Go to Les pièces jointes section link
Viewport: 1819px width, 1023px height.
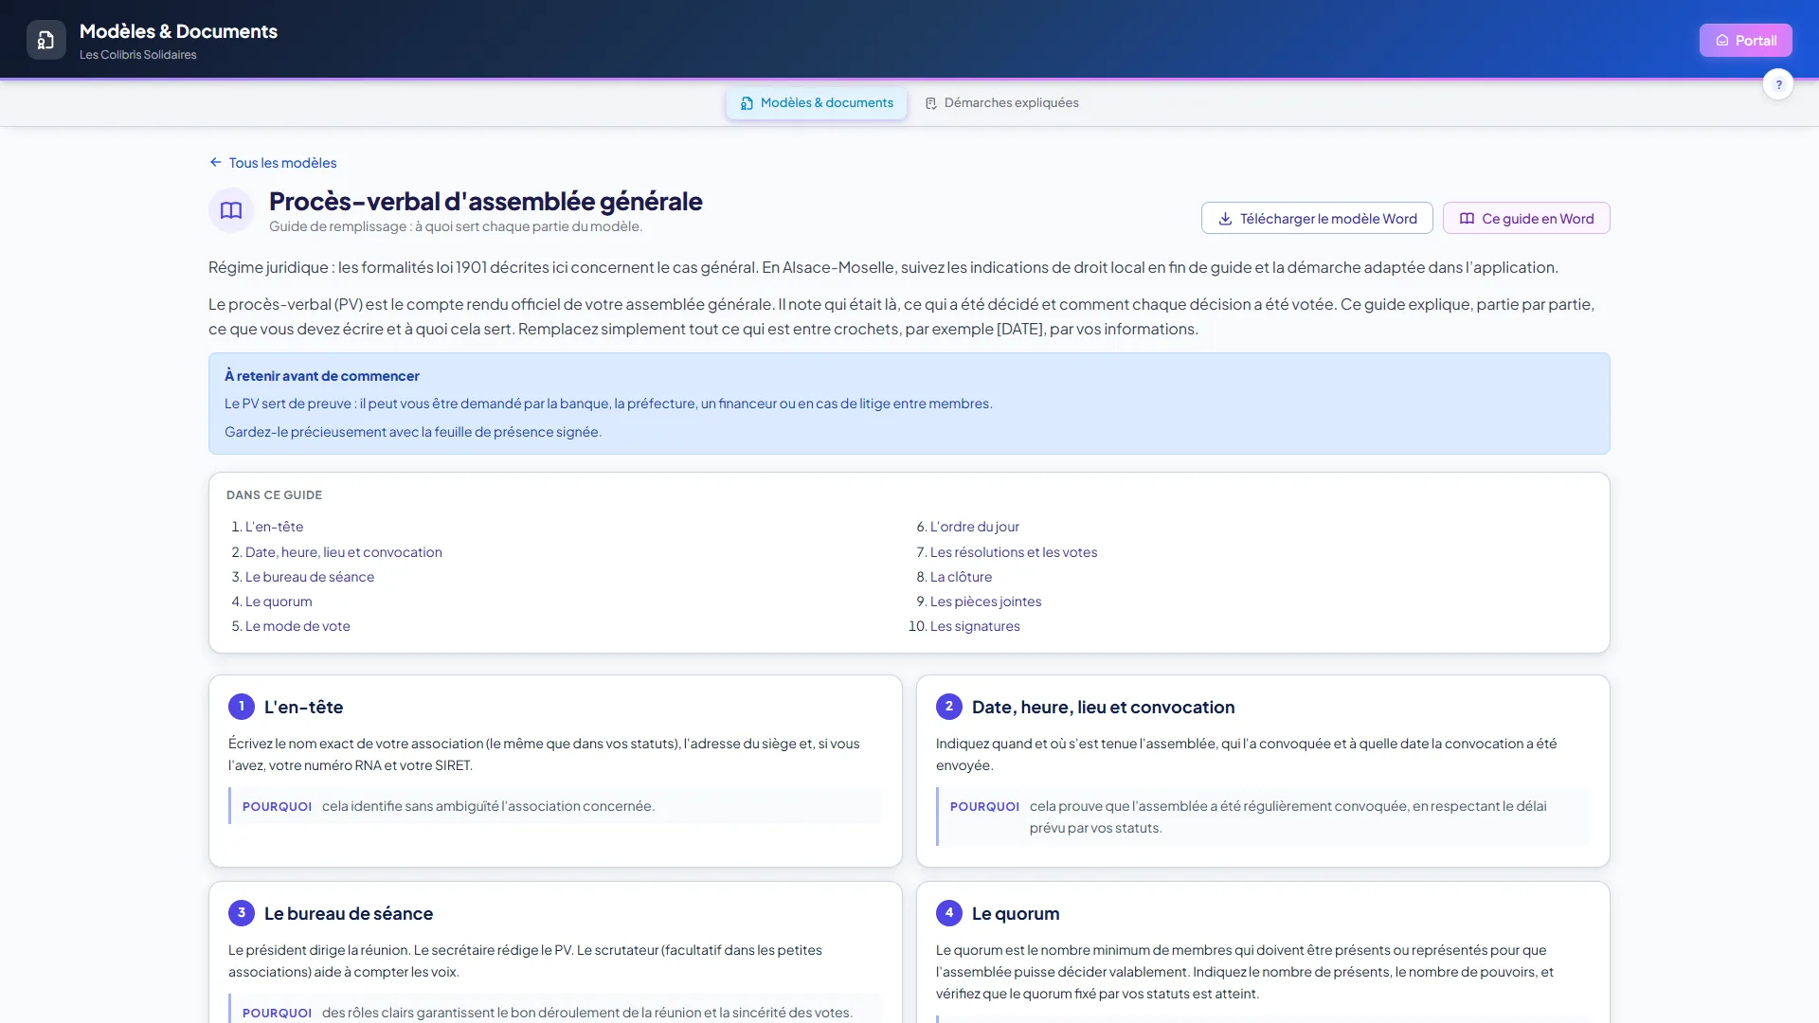point(985,601)
